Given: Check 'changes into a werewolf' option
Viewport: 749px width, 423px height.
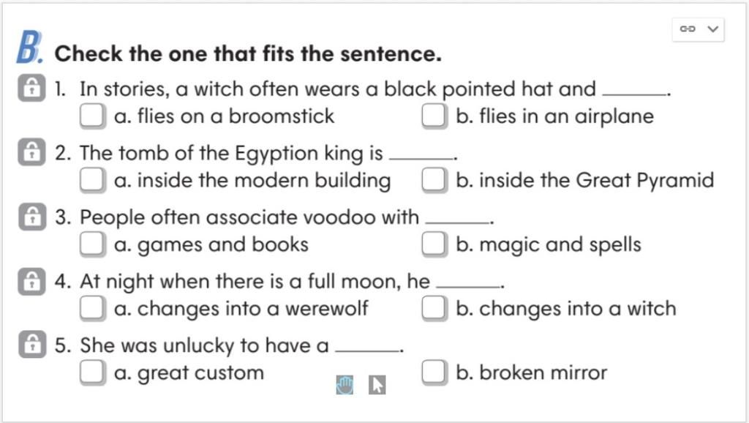Looking at the screenshot, I should tap(93, 308).
